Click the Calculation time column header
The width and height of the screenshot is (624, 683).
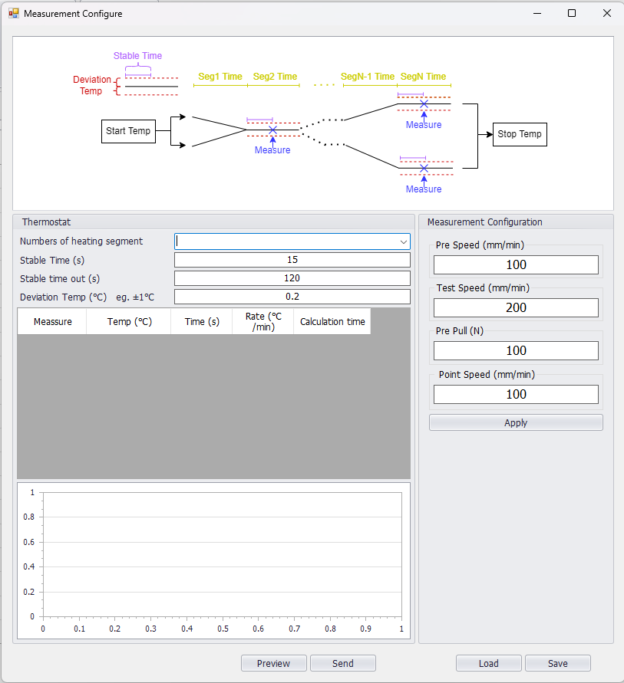click(x=332, y=321)
